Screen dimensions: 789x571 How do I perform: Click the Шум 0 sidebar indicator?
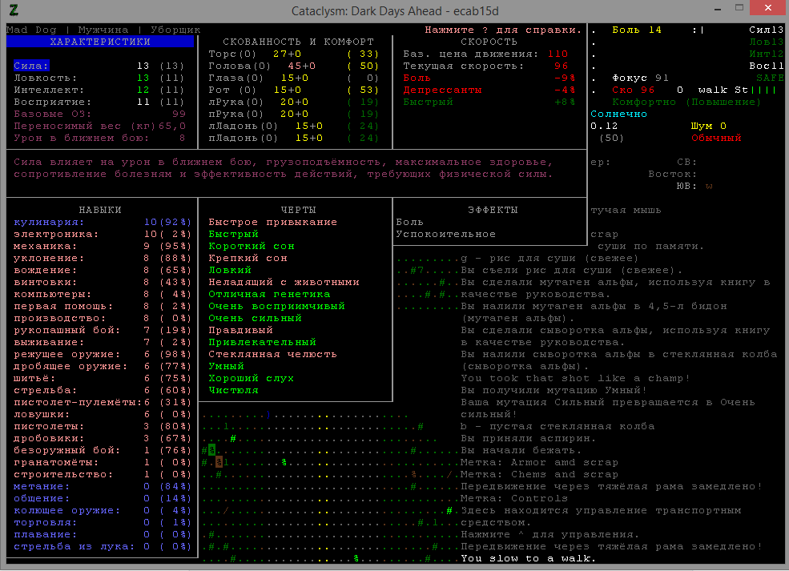(708, 127)
